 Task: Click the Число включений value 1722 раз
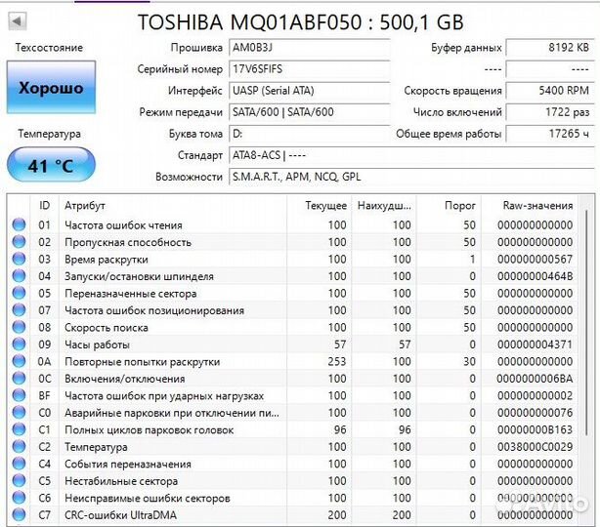pos(550,112)
